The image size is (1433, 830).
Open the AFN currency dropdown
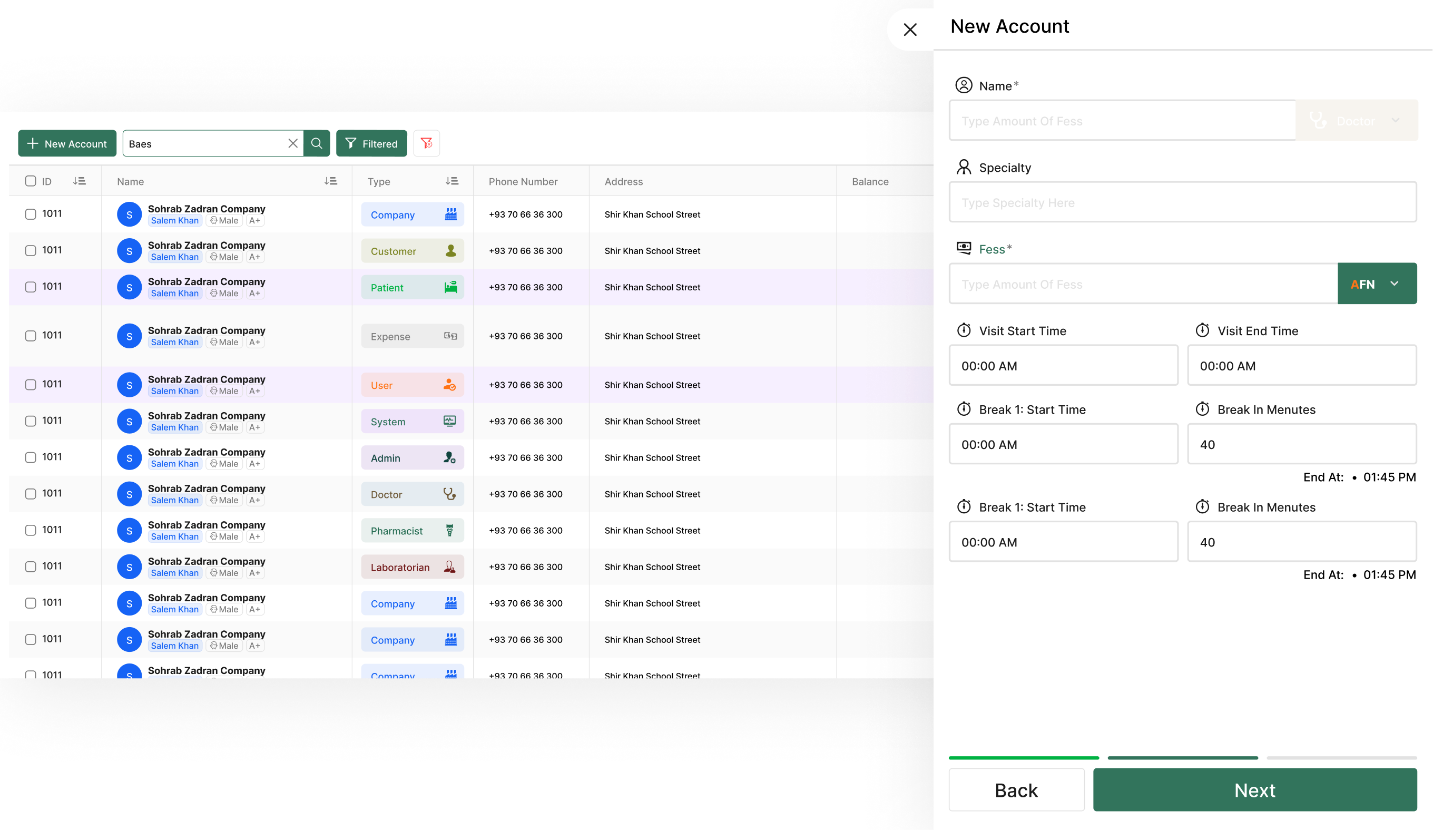pyautogui.click(x=1377, y=284)
